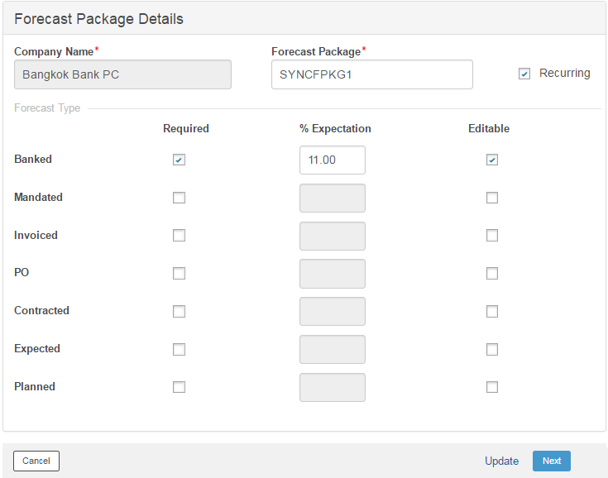Enable Editable for Mandated forecast type
Viewport: 608px width, 478px height.
pos(492,198)
